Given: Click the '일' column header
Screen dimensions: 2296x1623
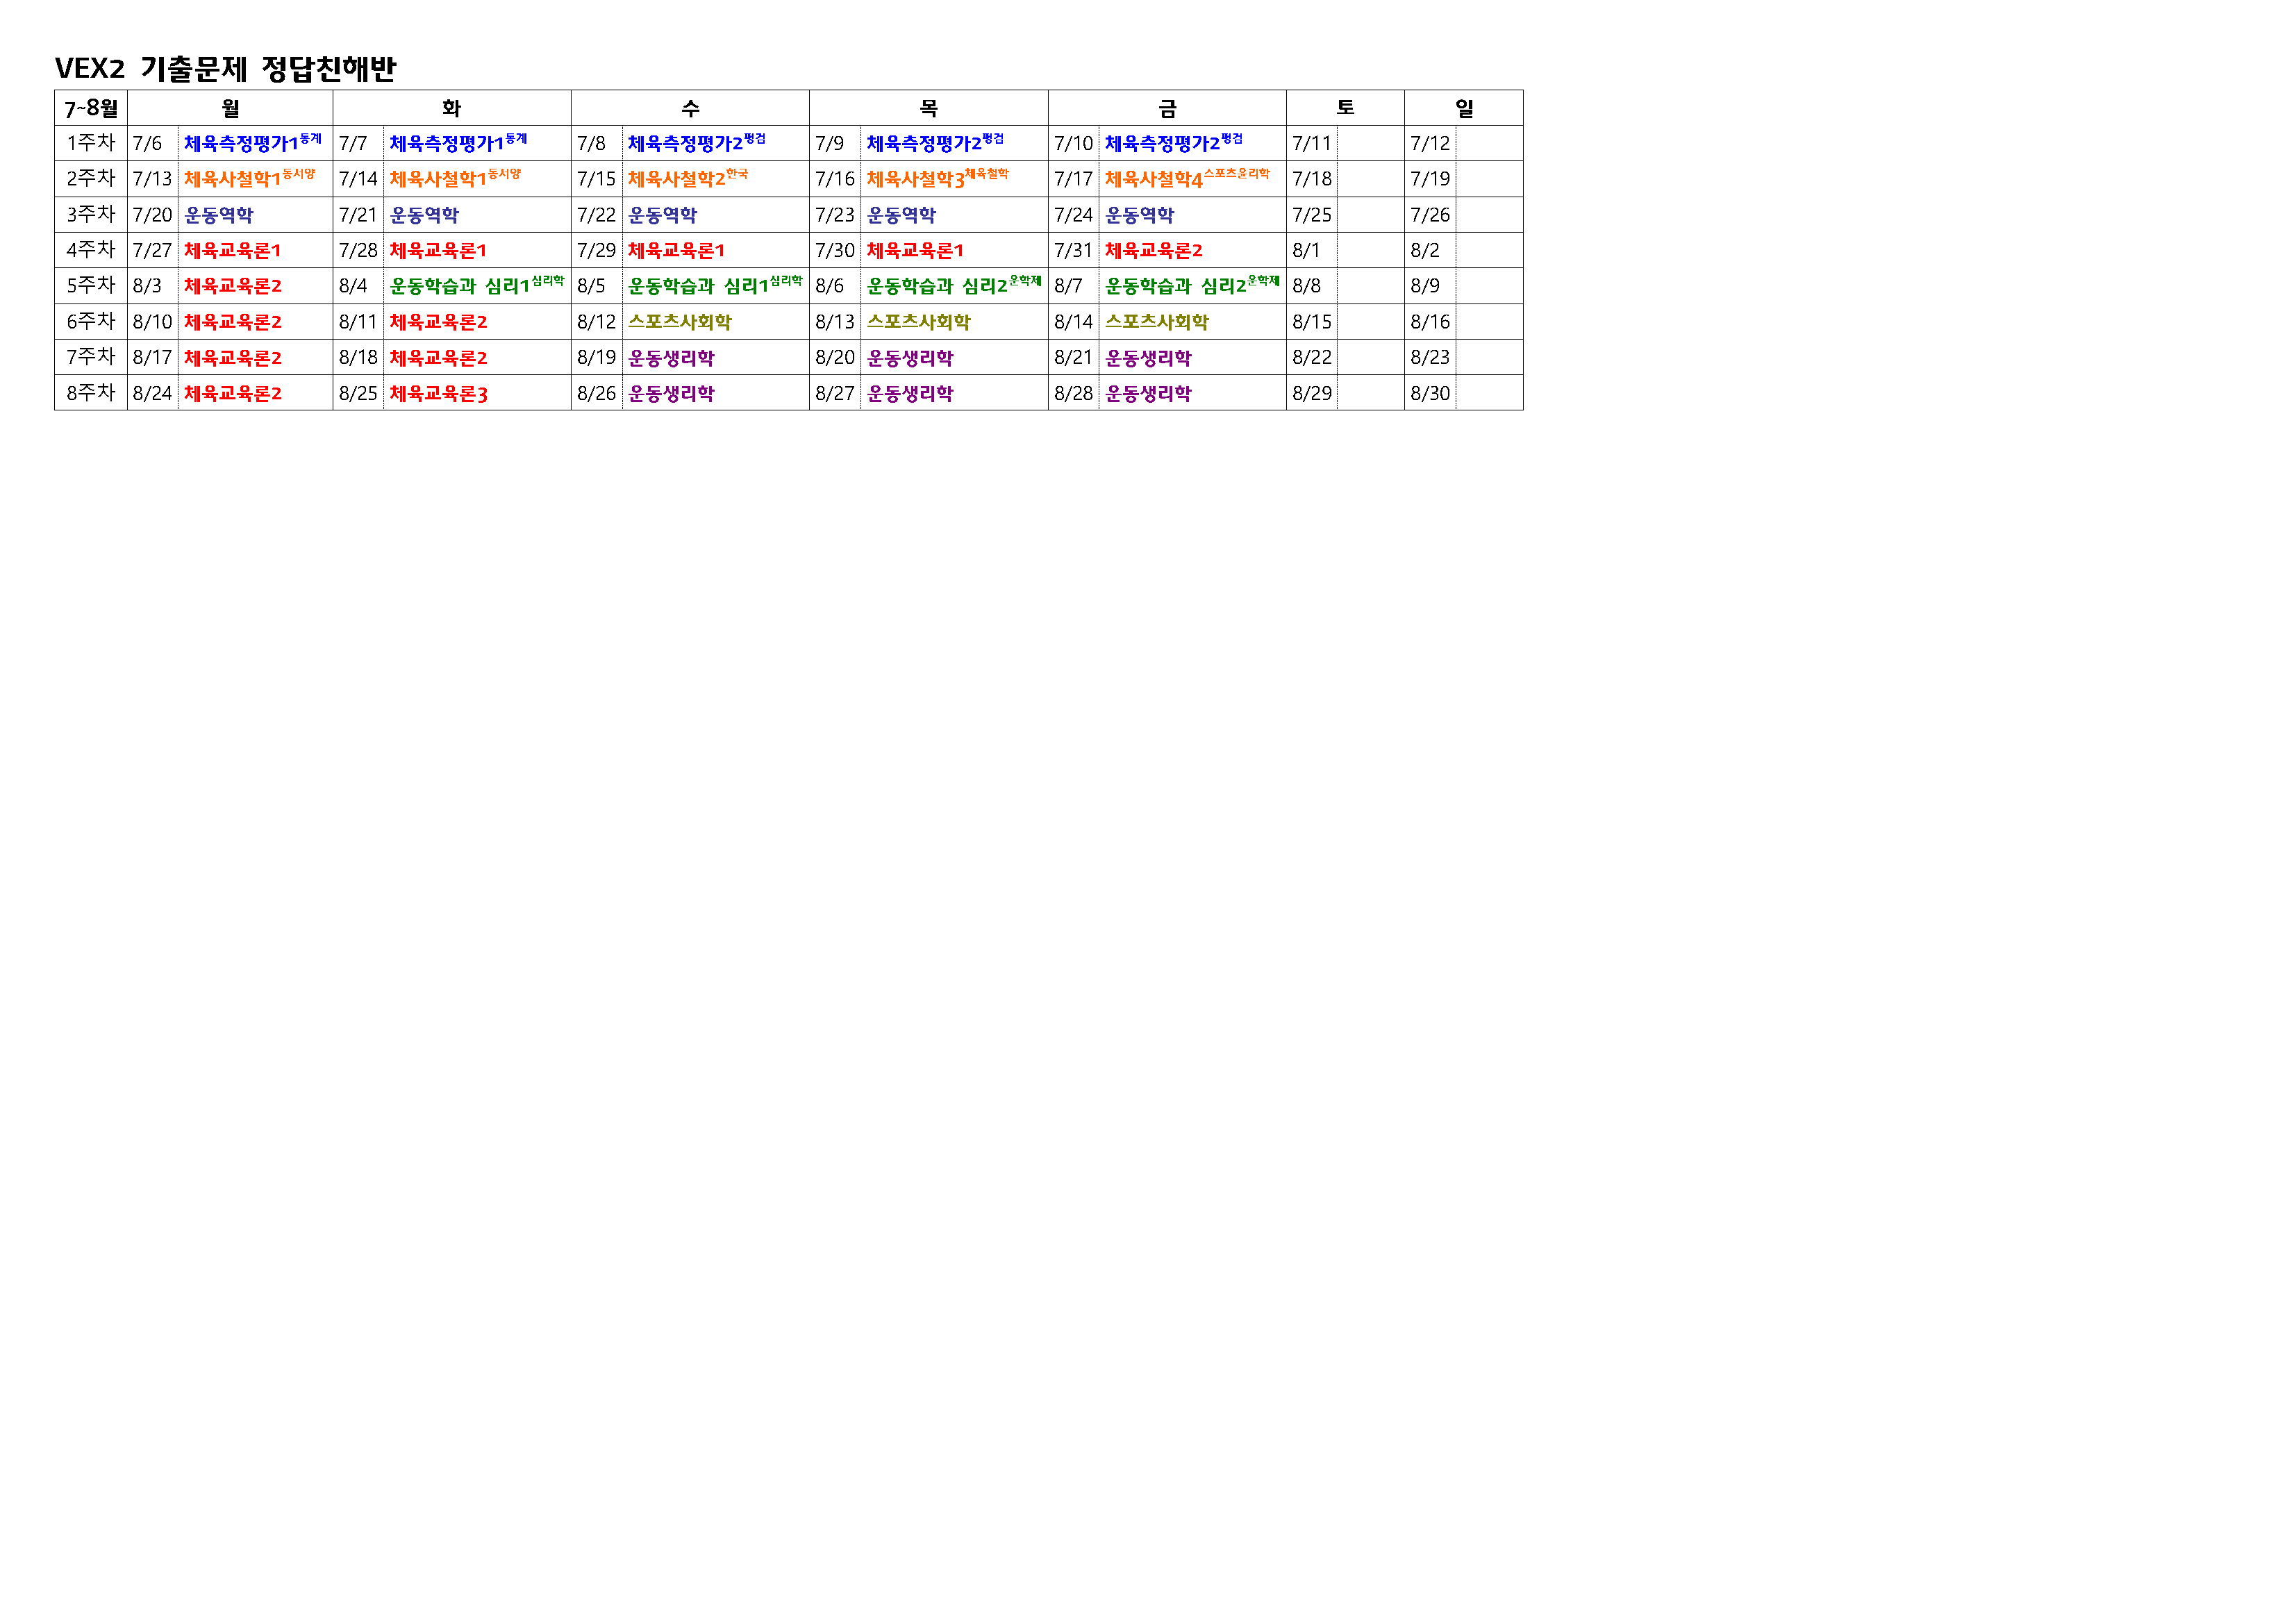Looking at the screenshot, I should pos(1464,108).
